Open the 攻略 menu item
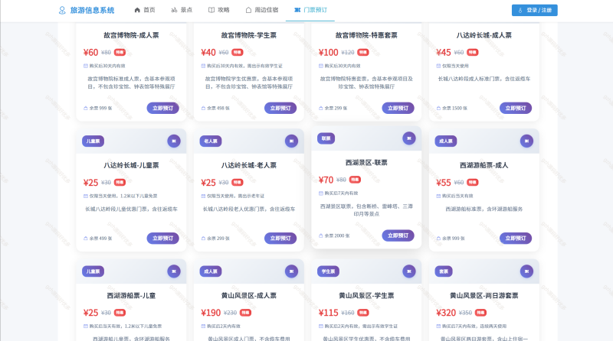 coord(219,10)
